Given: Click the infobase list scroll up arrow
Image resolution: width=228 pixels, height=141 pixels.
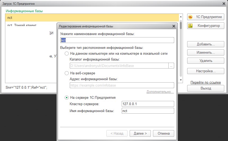Looking at the screenshot, I should pyautogui.click(x=181, y=17).
